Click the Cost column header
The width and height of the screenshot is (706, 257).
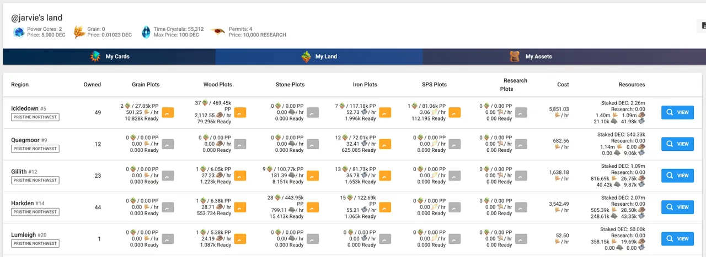pos(563,85)
